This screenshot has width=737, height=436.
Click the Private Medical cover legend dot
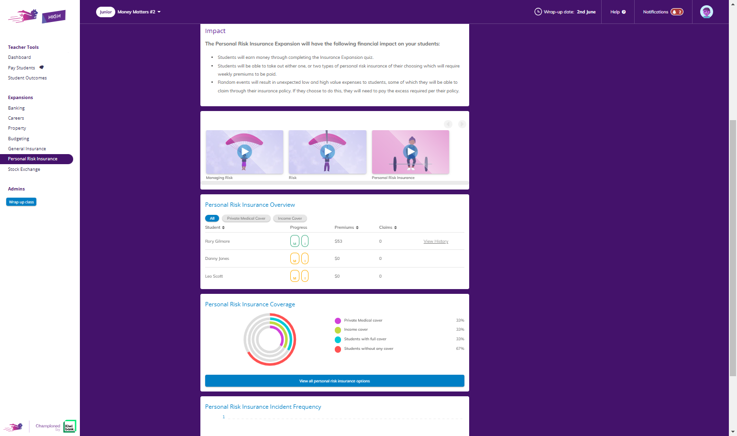338,321
